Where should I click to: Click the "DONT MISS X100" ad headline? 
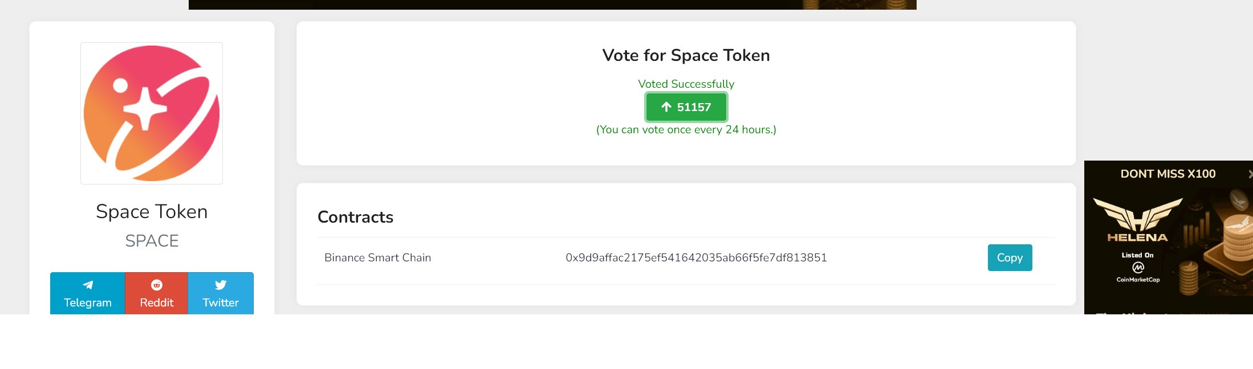point(1167,174)
